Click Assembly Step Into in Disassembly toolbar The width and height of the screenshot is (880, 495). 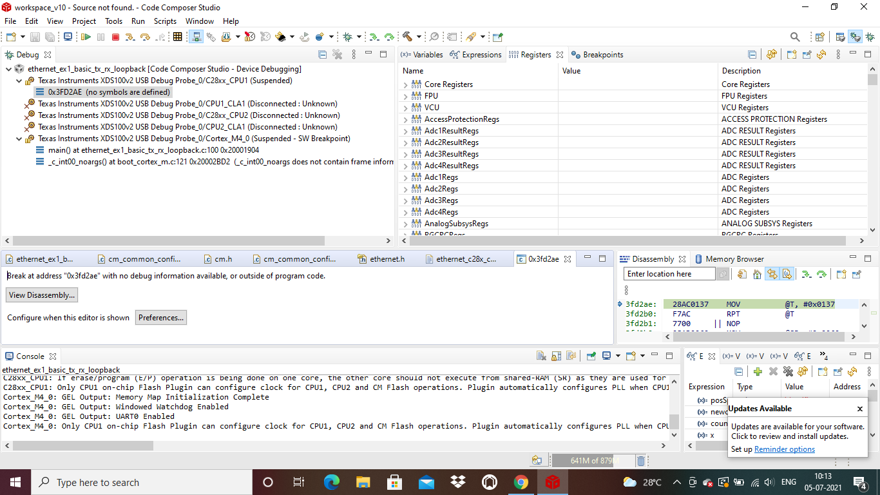pos(807,275)
